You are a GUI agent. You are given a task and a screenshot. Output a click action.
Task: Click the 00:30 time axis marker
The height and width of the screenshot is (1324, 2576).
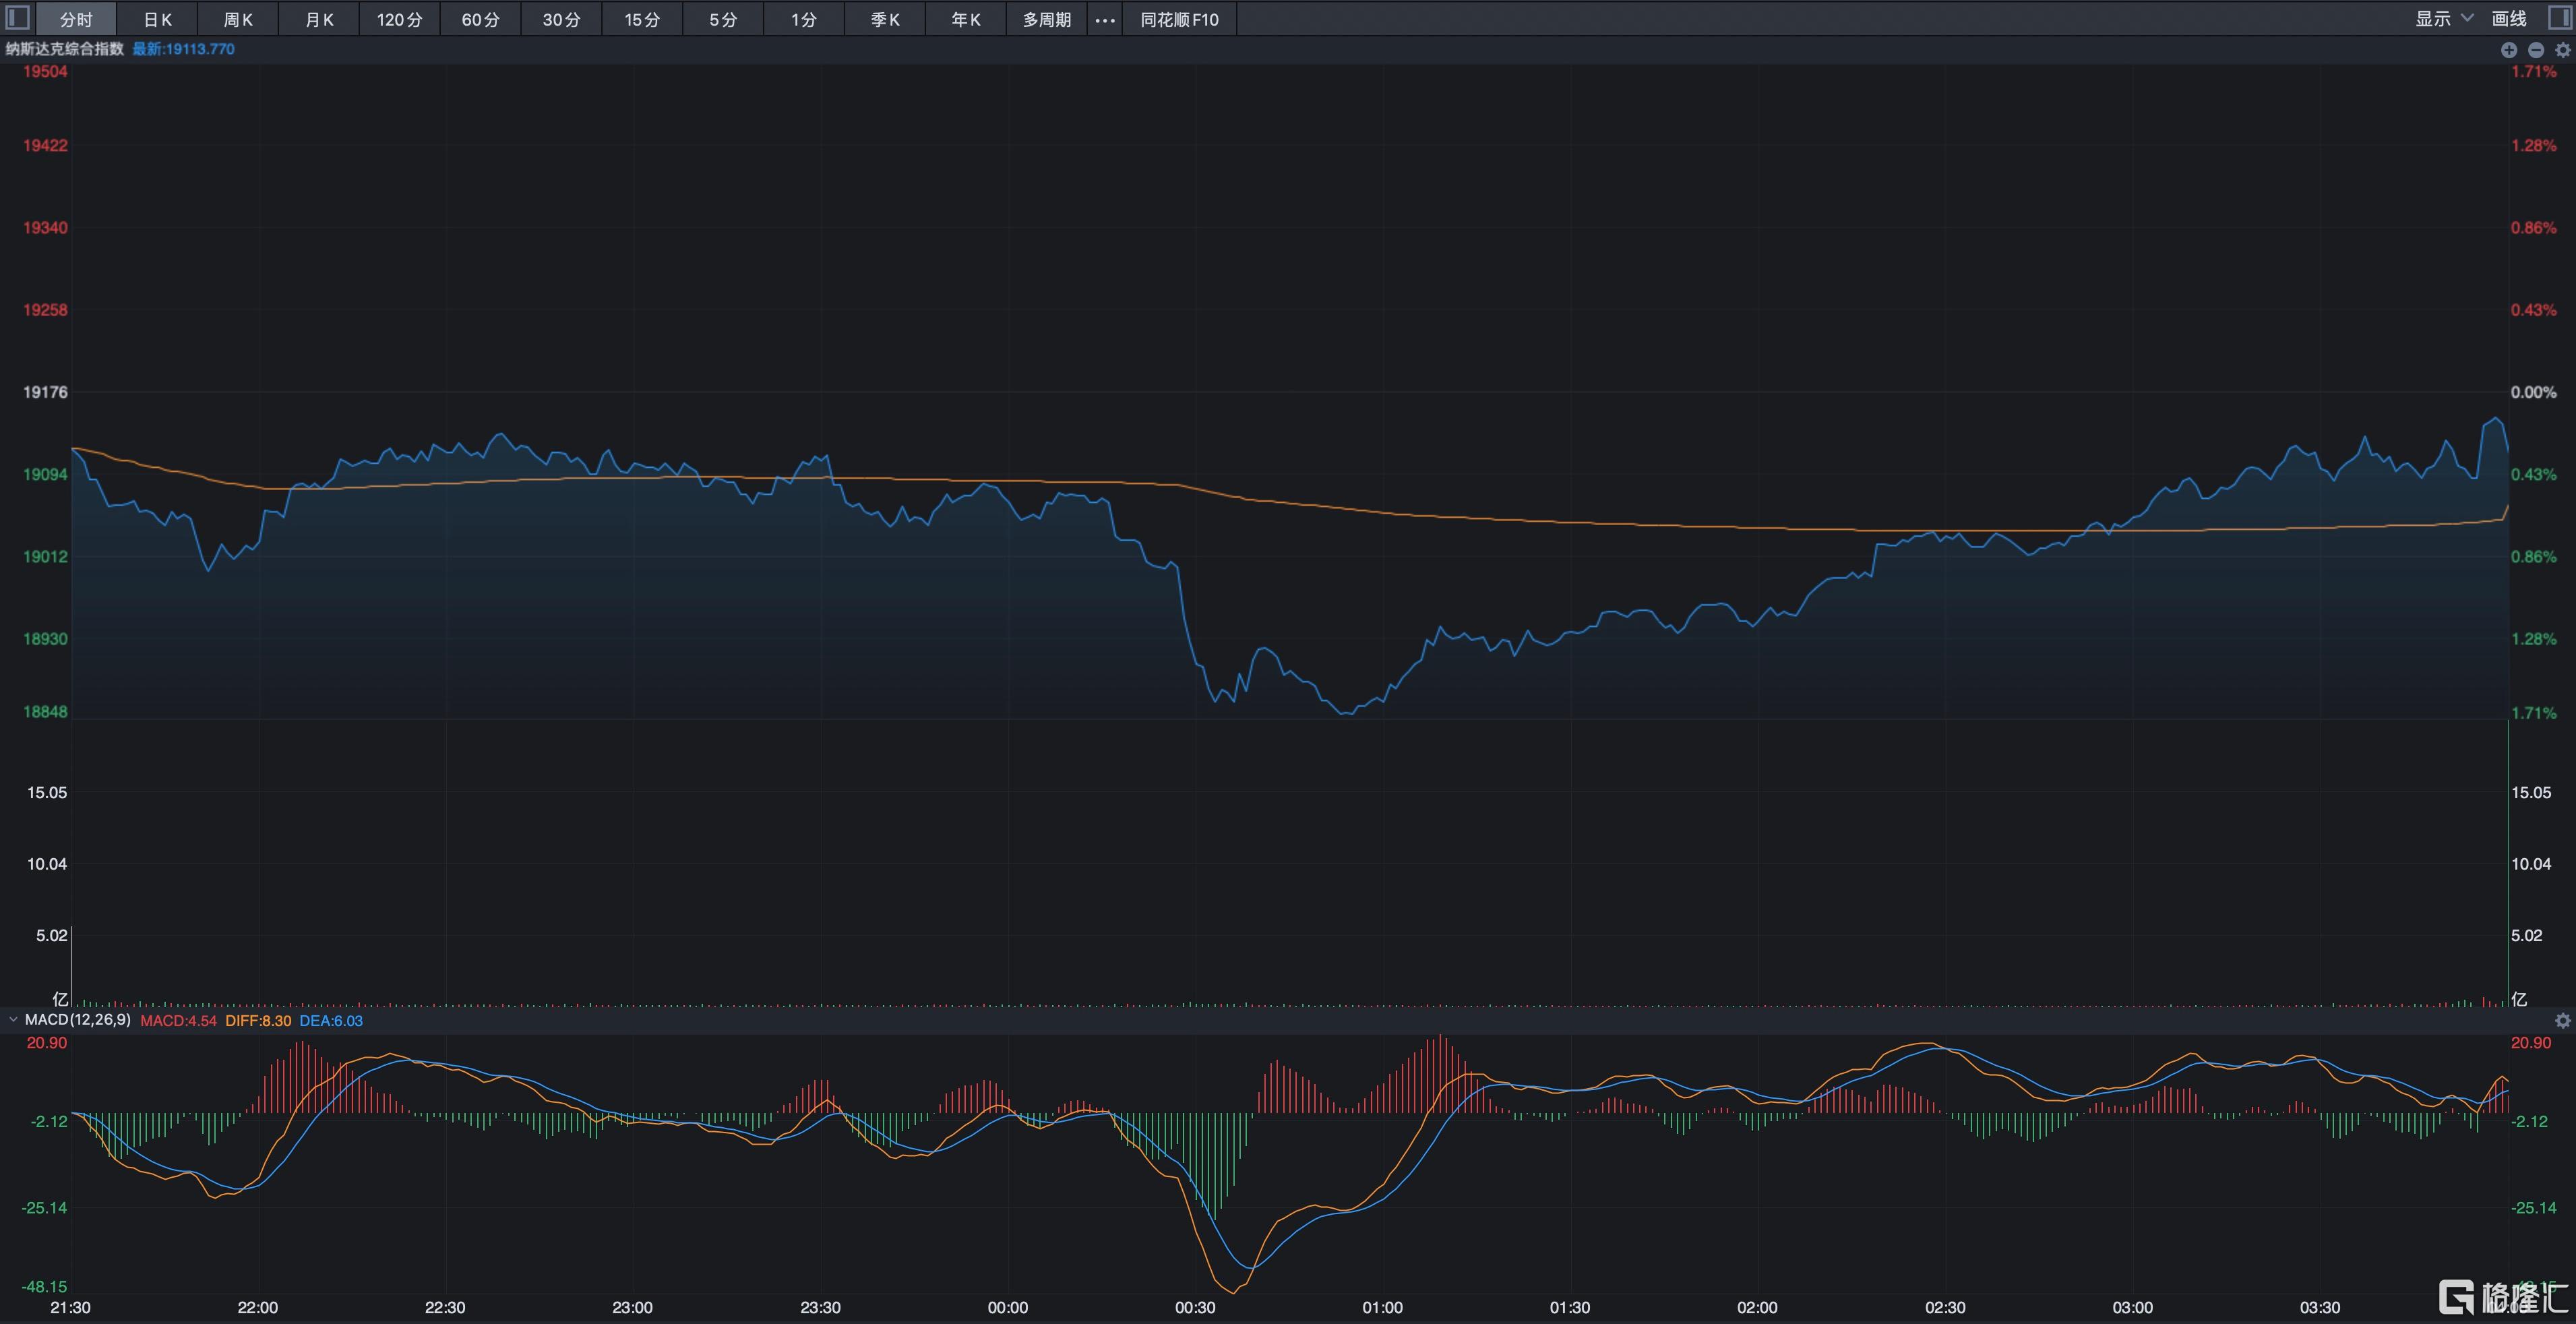1195,1308
